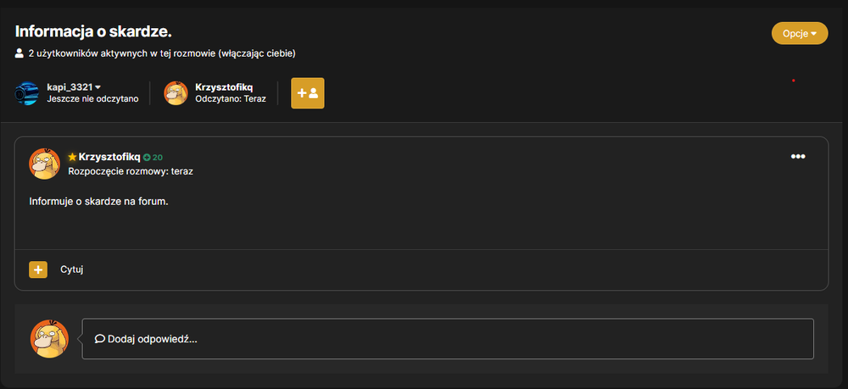This screenshot has width=848, height=389.
Task: Click the Cytuj quote link
Action: point(72,270)
